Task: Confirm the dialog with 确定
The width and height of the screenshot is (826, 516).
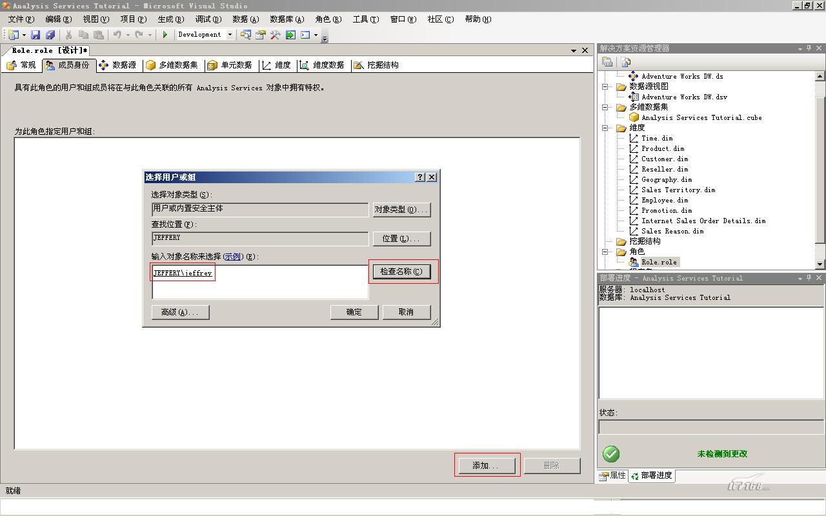Action: click(x=354, y=312)
